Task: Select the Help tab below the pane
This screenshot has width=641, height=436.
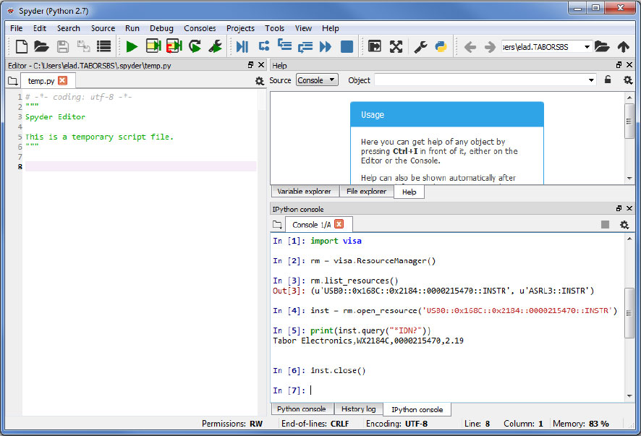Action: coord(409,192)
